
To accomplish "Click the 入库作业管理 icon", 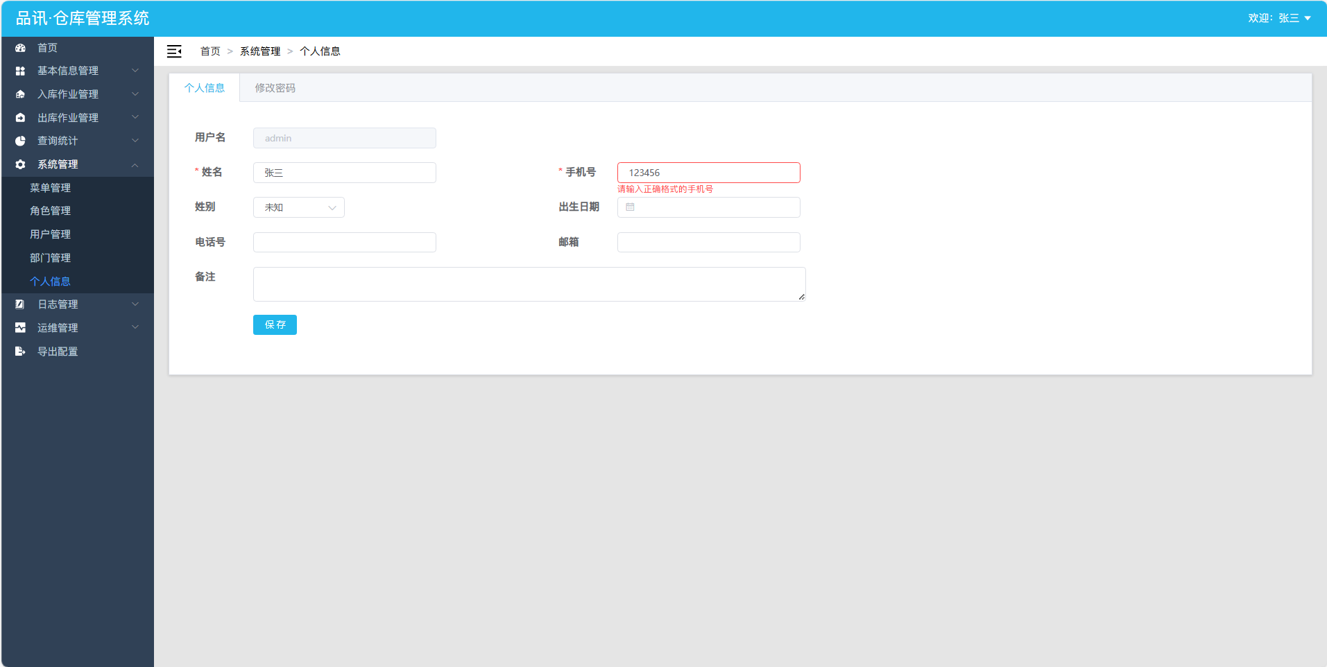I will point(20,94).
